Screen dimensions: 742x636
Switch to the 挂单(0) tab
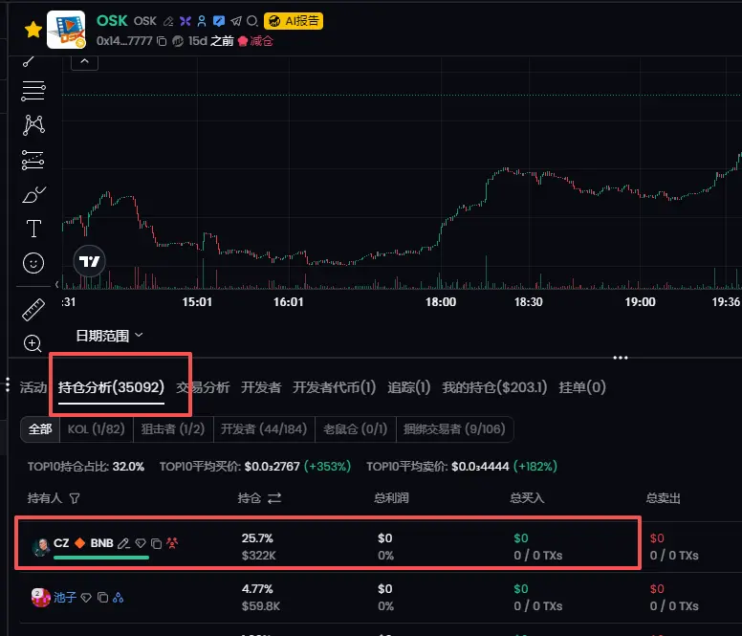582,387
